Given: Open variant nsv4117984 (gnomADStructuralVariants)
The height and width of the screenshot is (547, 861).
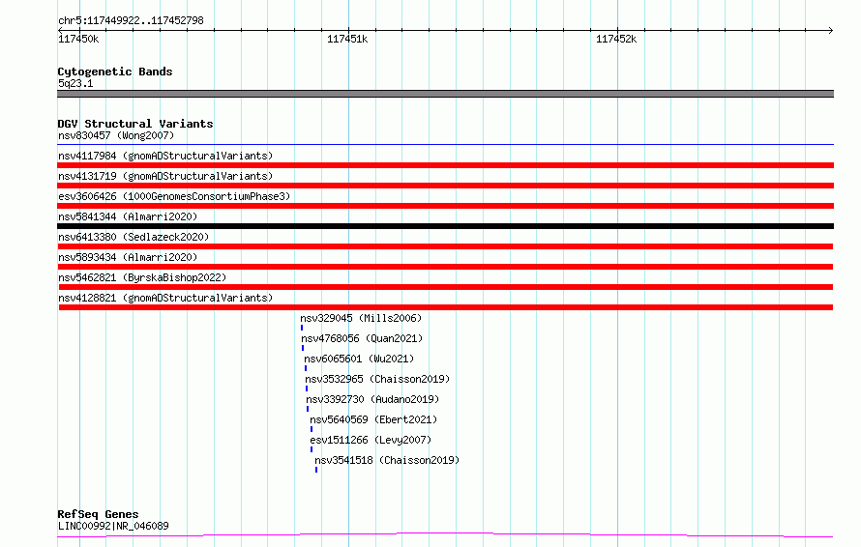Looking at the screenshot, I should tap(165, 156).
